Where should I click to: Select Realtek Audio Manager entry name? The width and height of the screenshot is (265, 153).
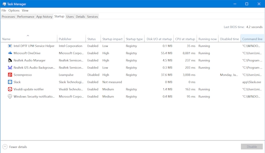tap(29, 60)
